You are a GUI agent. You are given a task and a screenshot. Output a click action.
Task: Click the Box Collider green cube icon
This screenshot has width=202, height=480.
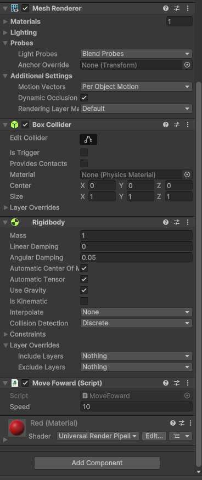(14, 125)
